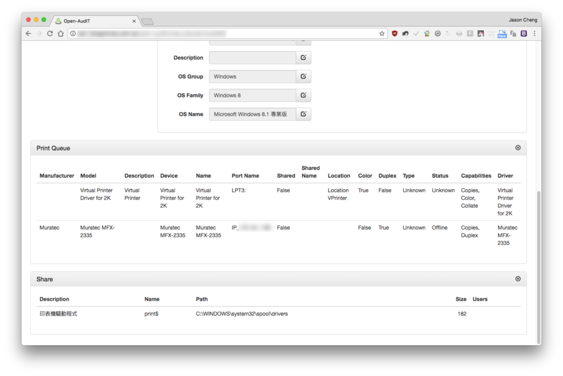
Task: Click the C:\WINDOWS\system32\spool\drivers path
Action: pos(242,313)
